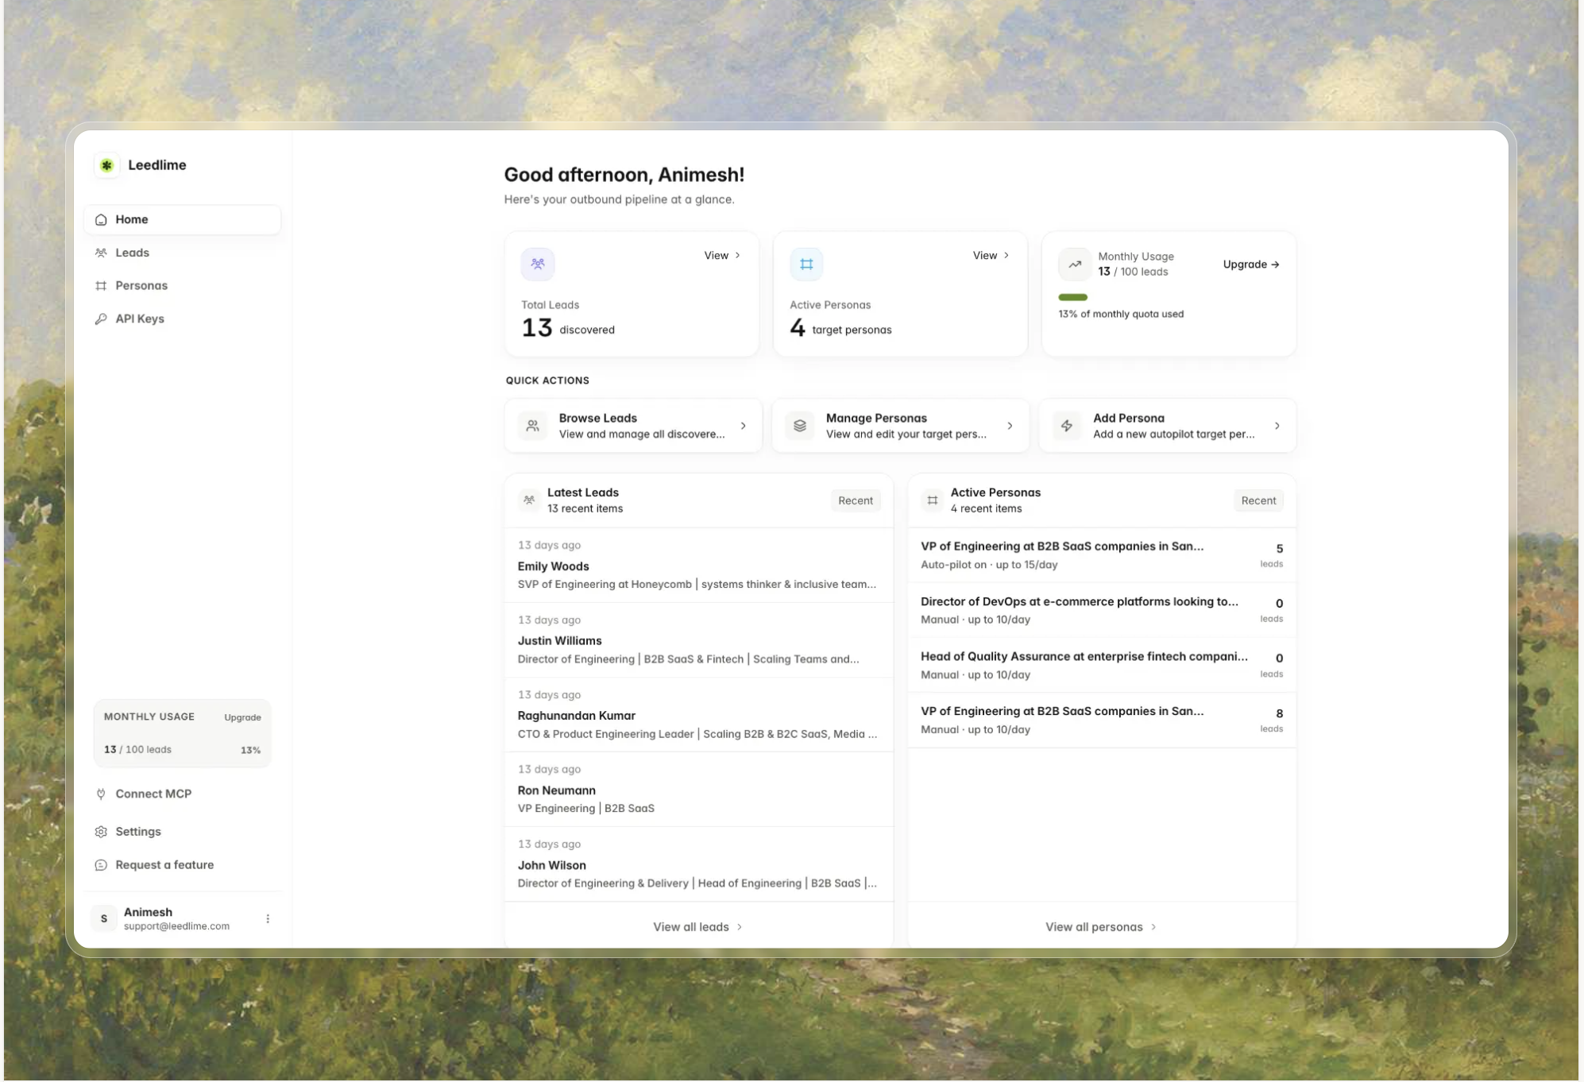This screenshot has width=1584, height=1082.
Task: Click the Leedlime lime logo icon
Action: [107, 165]
